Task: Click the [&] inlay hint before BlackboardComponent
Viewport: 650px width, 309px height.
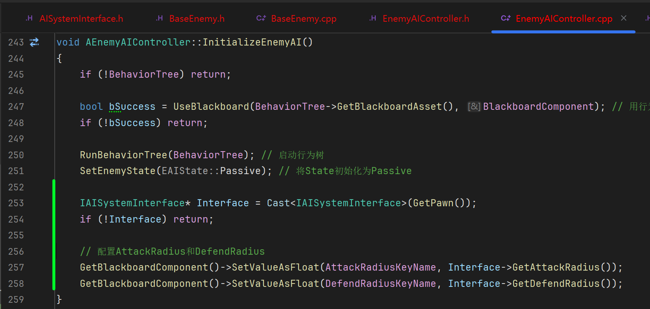Action: tap(474, 107)
